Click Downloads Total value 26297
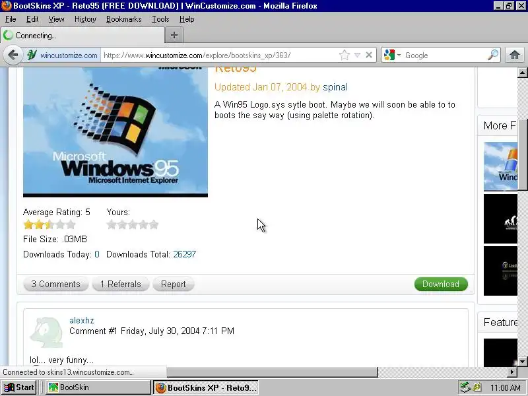This screenshot has width=528, height=396. (x=185, y=254)
